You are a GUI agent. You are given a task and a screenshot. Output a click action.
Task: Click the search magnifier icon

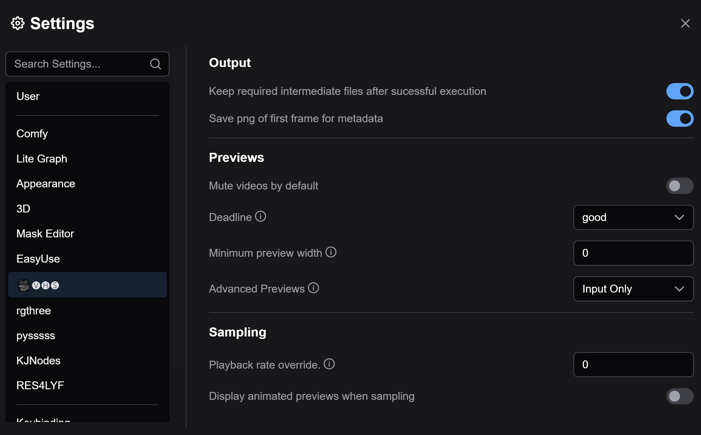tap(155, 64)
